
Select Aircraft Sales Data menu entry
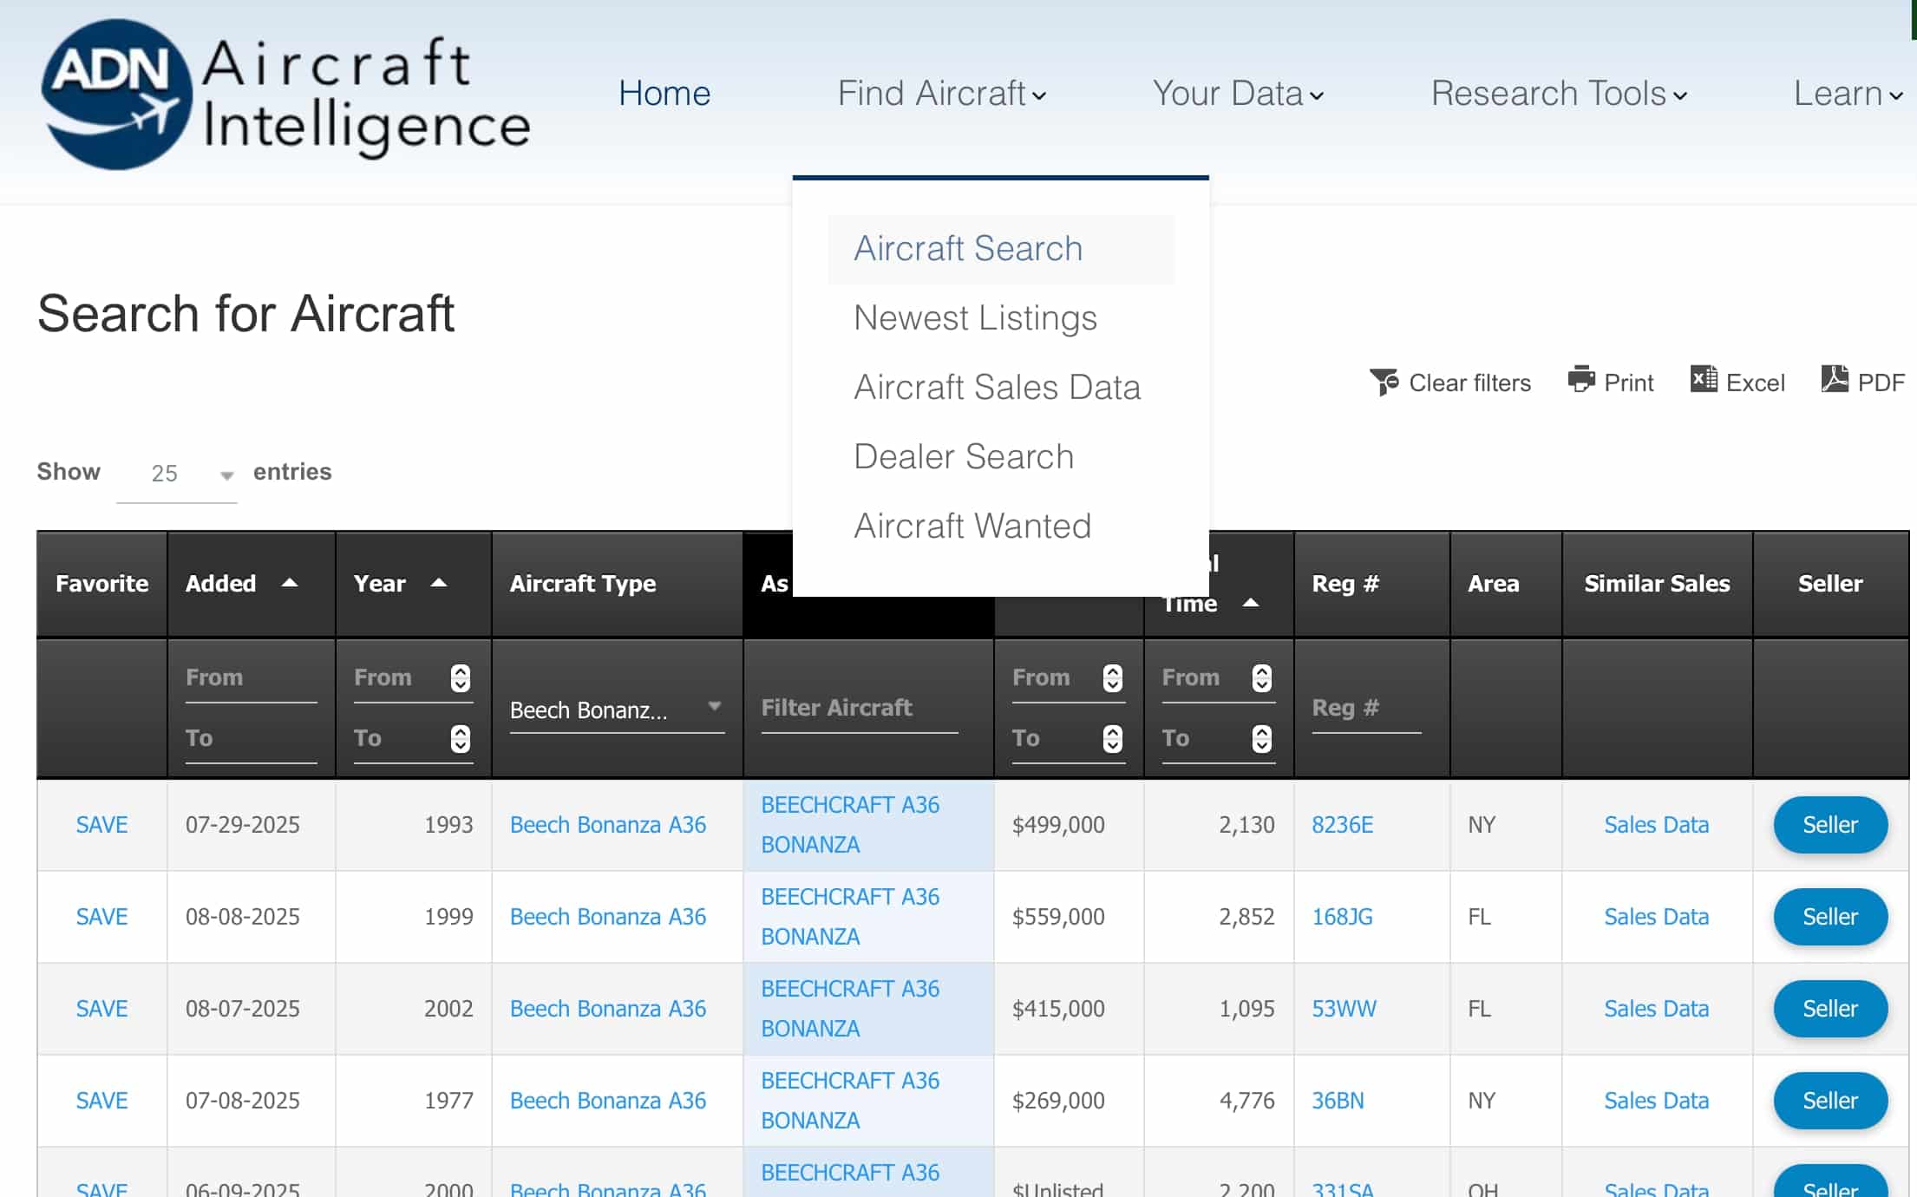click(1001, 388)
